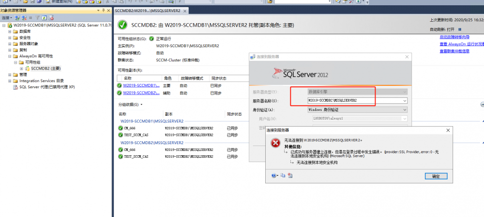Open the W2019-SCCMDB1\... replica link in replicas table

pos(141,86)
